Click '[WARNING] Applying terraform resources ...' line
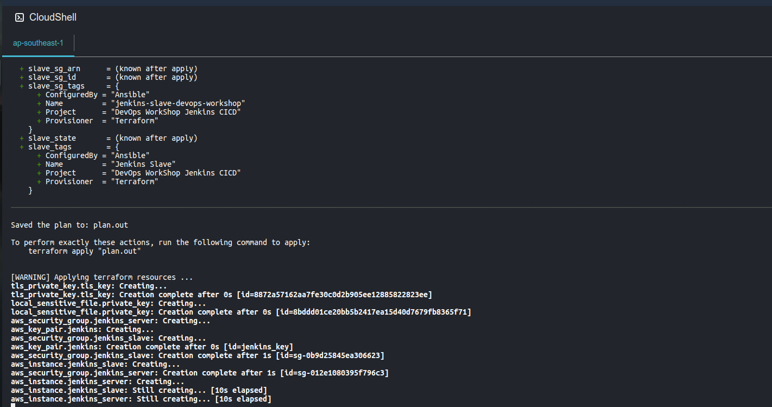772x407 pixels. (x=102, y=277)
